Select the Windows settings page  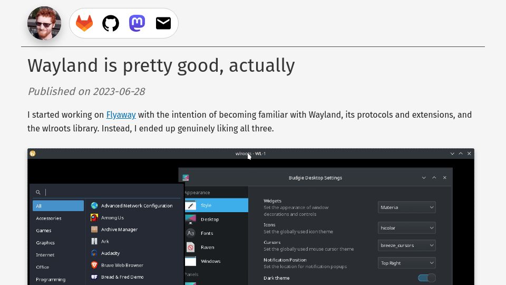217,261
